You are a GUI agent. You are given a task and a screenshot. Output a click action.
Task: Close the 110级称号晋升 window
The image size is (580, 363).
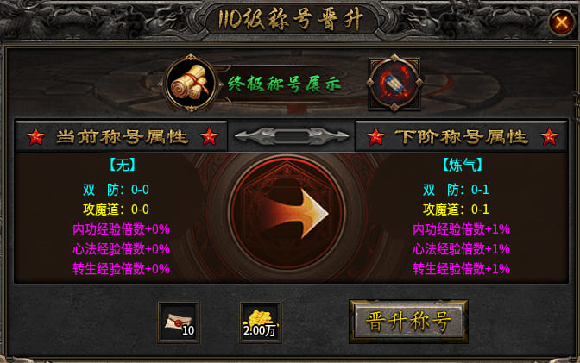point(562,22)
